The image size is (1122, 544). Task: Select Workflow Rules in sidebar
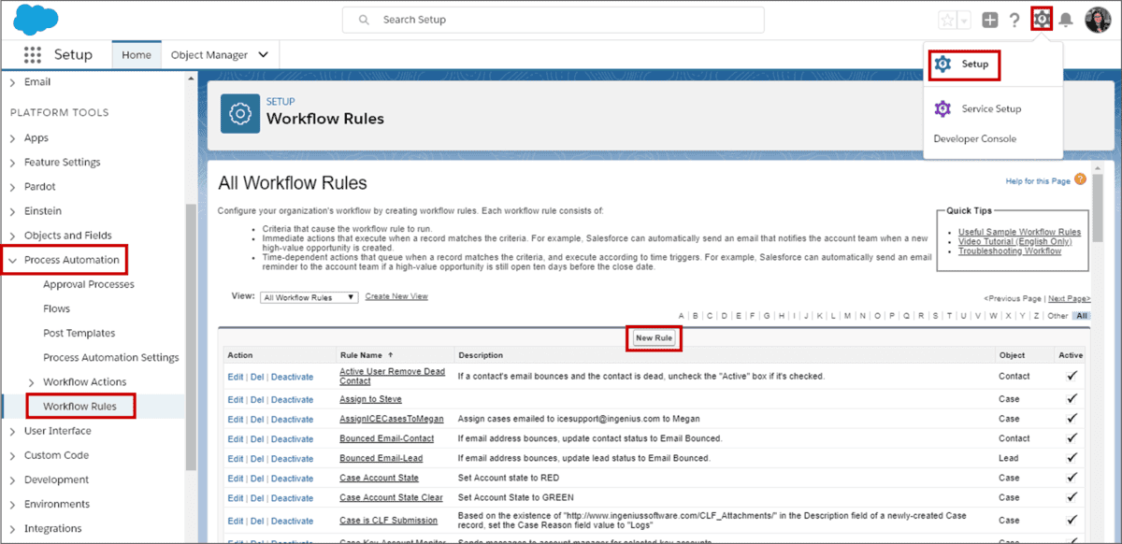click(x=80, y=406)
